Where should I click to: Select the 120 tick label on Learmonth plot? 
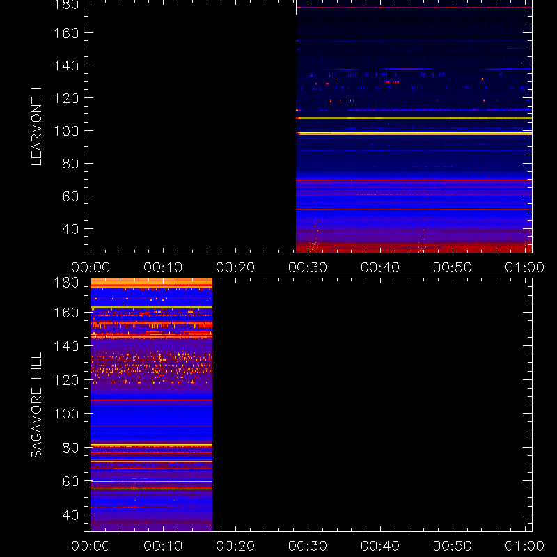(x=66, y=98)
